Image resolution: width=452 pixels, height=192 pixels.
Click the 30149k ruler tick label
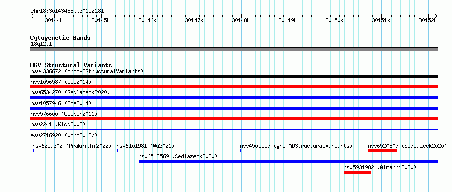click(287, 20)
